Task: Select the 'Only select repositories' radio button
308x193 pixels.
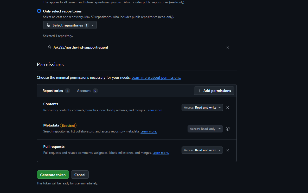Action: 39,11
